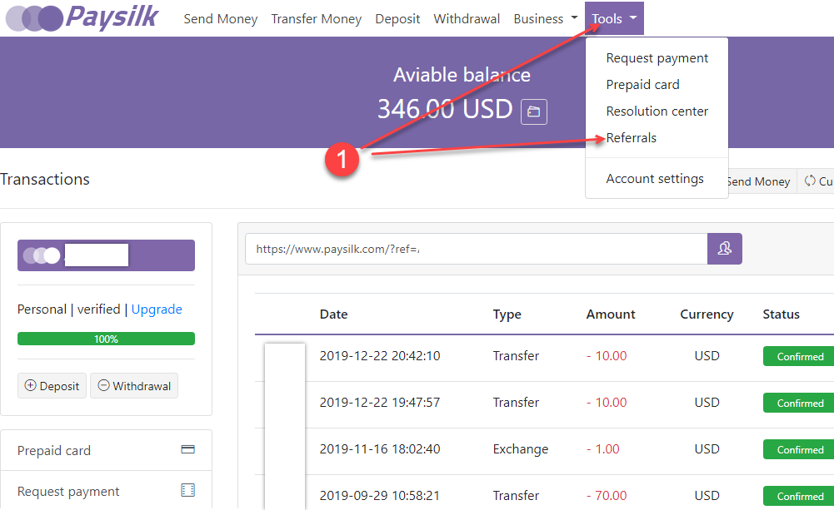Click the Paysilk logo

point(82,17)
